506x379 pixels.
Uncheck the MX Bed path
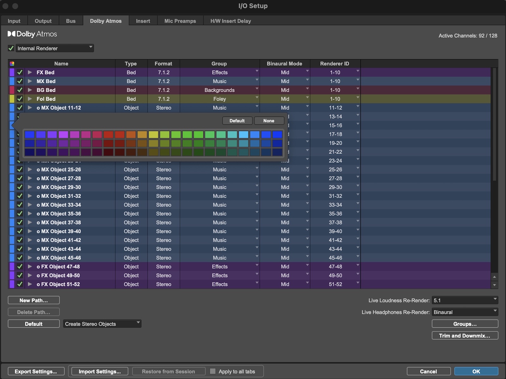(x=20, y=81)
